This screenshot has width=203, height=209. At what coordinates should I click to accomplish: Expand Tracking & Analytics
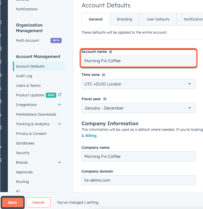point(59,124)
